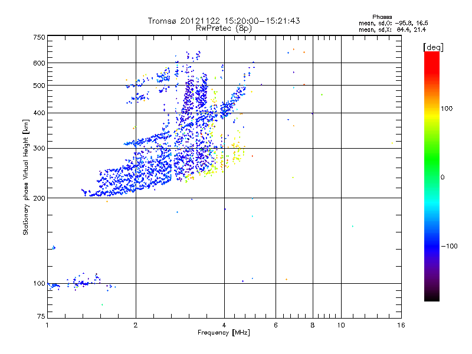Click the y-axis tick label '600'
The image size is (472, 354).
[x=39, y=63]
